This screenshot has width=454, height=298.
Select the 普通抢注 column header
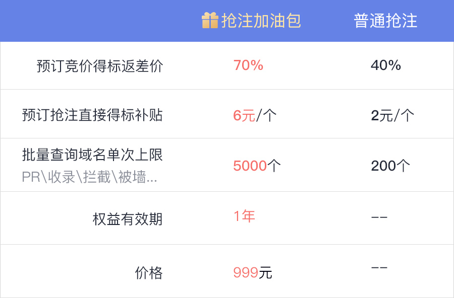[x=385, y=21]
